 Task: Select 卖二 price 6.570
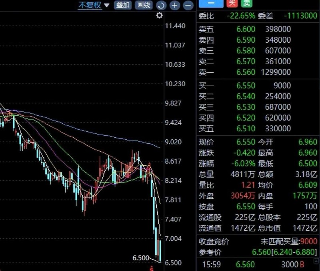point(246,61)
